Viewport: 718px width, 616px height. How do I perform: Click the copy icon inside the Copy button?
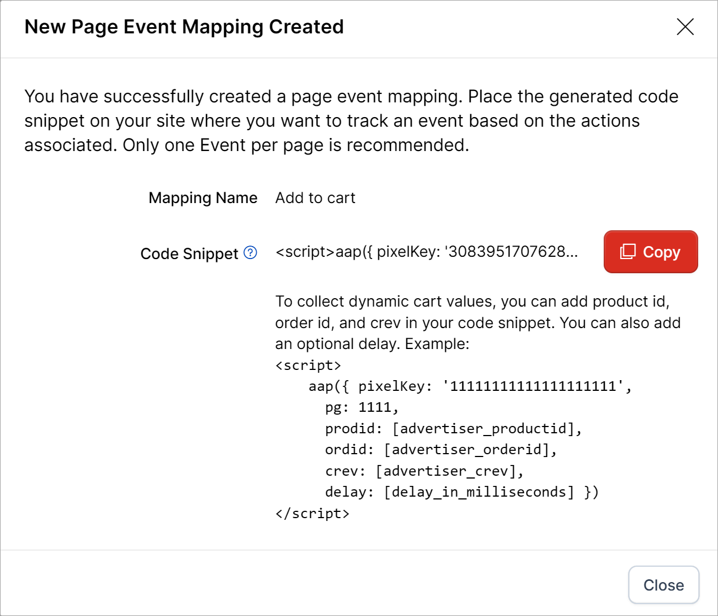point(627,252)
